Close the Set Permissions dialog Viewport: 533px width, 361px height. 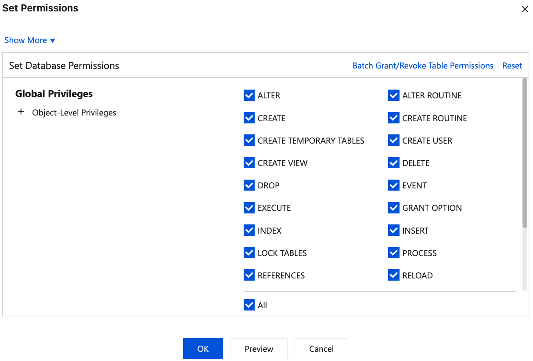click(525, 9)
